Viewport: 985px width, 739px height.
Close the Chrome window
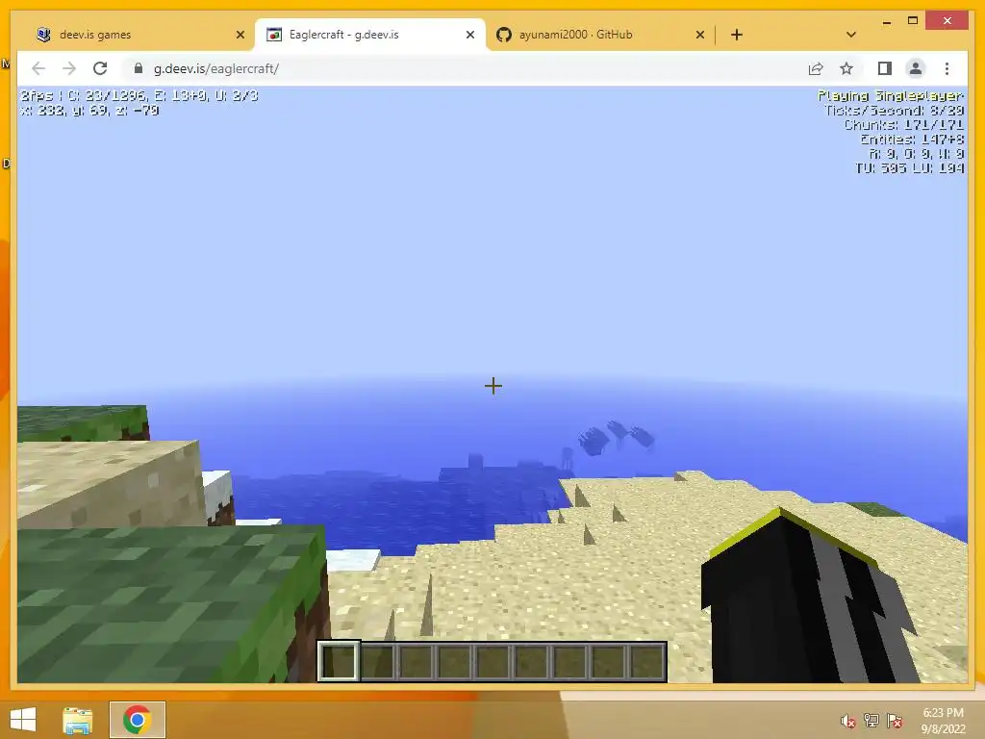click(x=947, y=21)
